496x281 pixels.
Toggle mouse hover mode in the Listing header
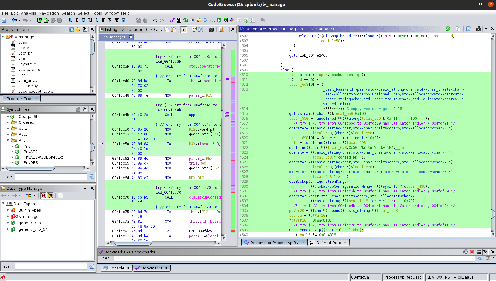(183, 29)
